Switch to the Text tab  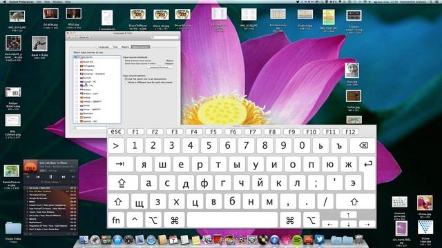(x=115, y=47)
